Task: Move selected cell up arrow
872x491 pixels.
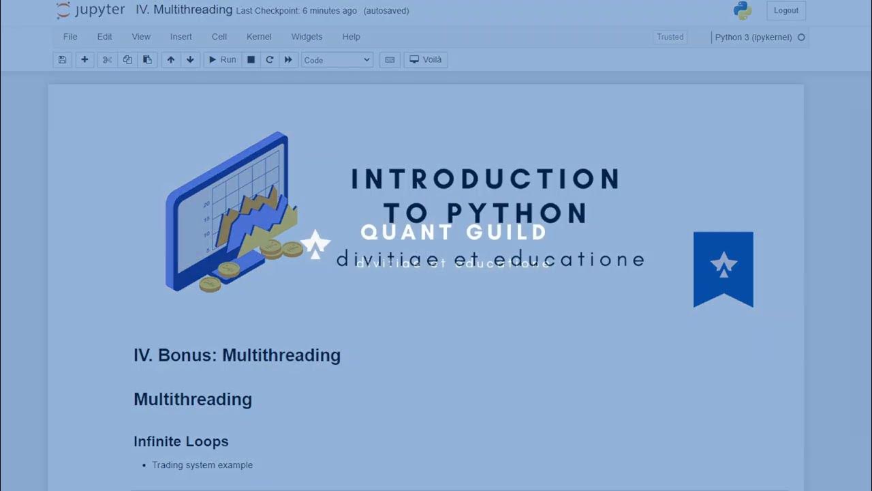Action: click(x=171, y=60)
